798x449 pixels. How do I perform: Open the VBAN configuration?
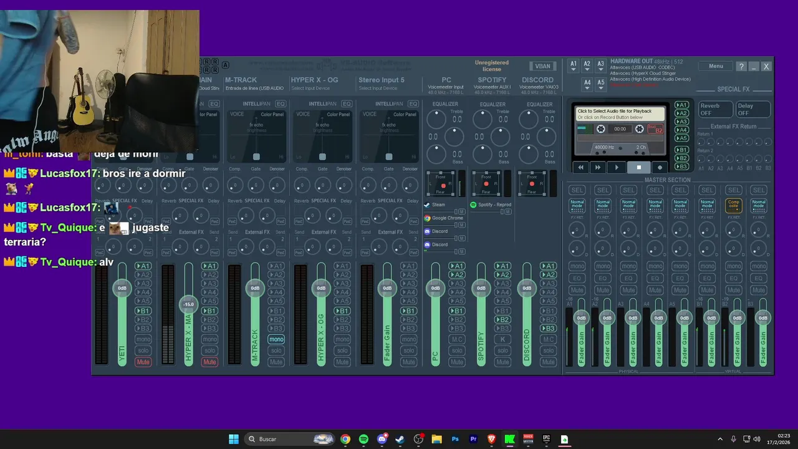pos(542,66)
